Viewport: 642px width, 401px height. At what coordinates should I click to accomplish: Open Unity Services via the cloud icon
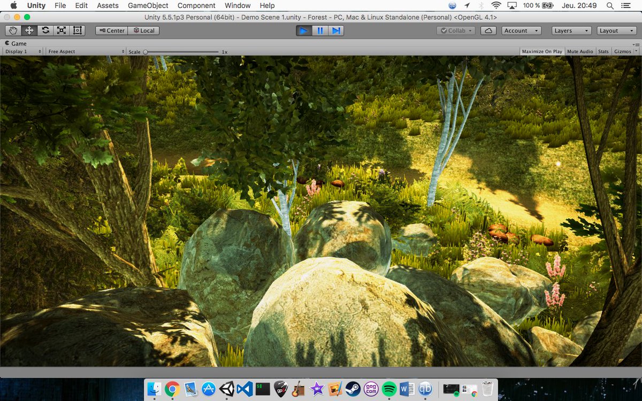coord(488,30)
